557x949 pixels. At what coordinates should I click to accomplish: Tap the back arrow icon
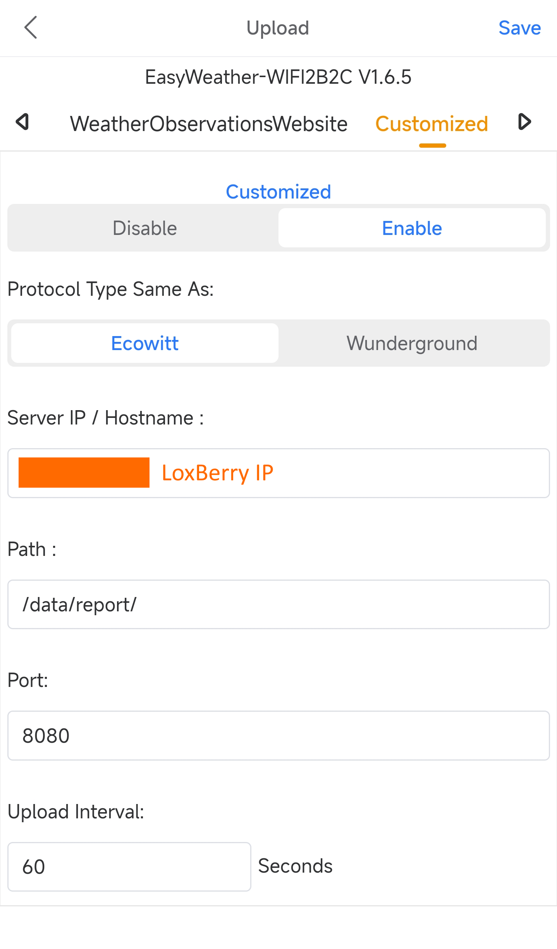pos(31,28)
